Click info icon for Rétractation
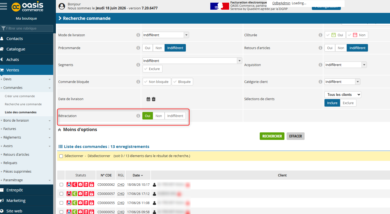Screen dimensions: 390x214 click(x=138, y=116)
